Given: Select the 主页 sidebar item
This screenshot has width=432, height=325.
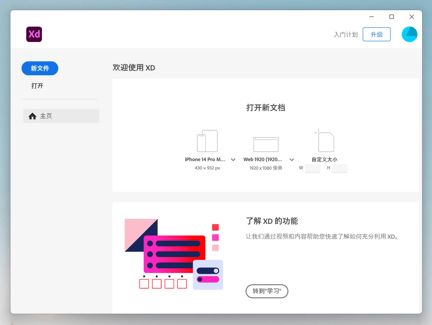Looking at the screenshot, I should coord(61,116).
